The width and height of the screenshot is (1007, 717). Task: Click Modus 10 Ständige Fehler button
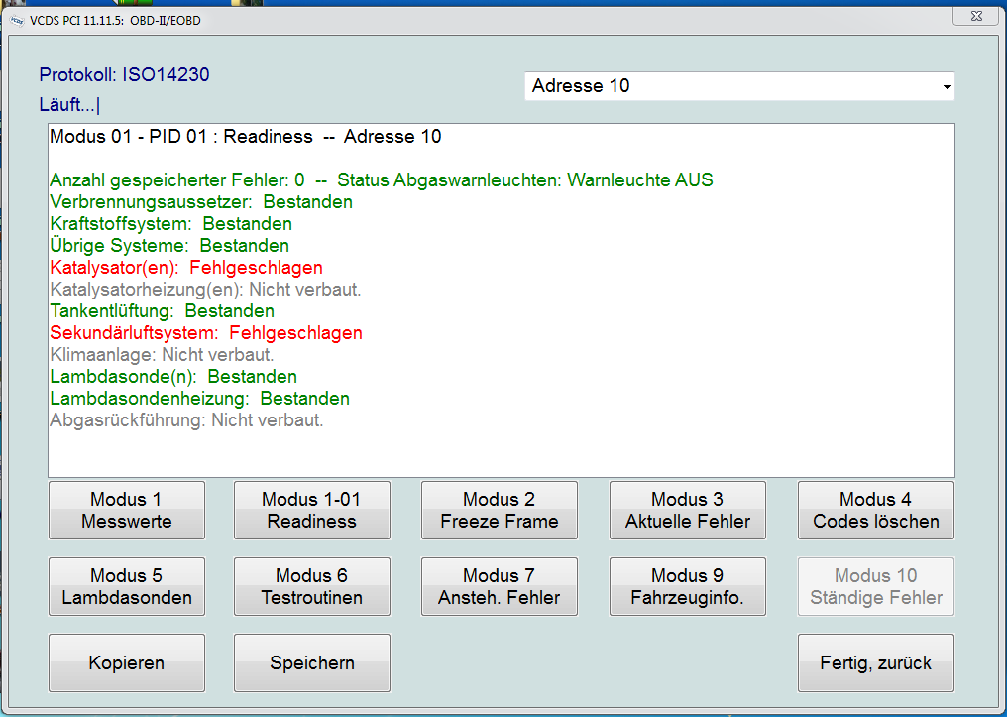tap(875, 586)
